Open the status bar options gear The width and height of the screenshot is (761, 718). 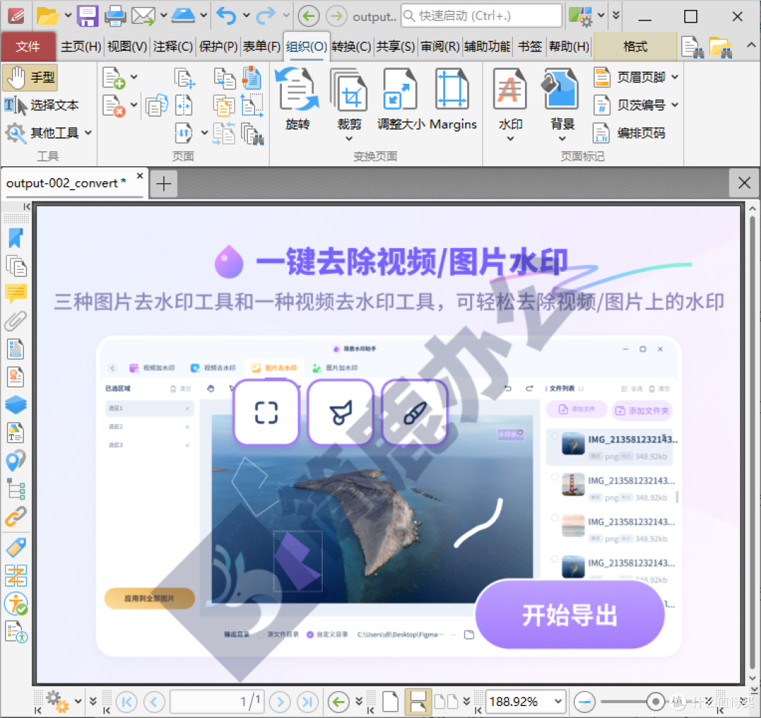57,702
